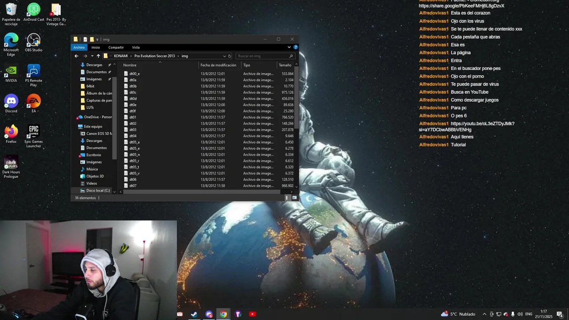Click the properties quick access toolbar icon

pos(85,39)
